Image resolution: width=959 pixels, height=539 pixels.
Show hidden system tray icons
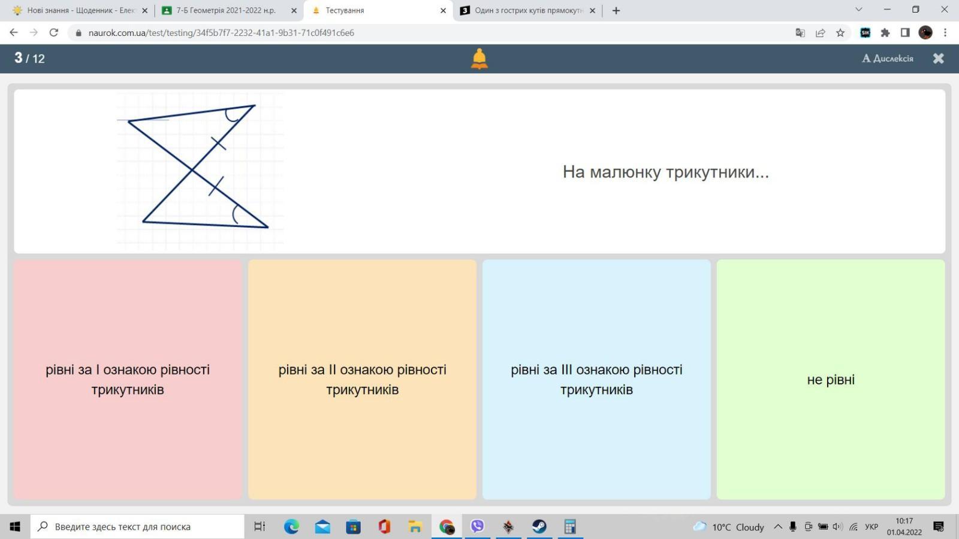pos(778,527)
